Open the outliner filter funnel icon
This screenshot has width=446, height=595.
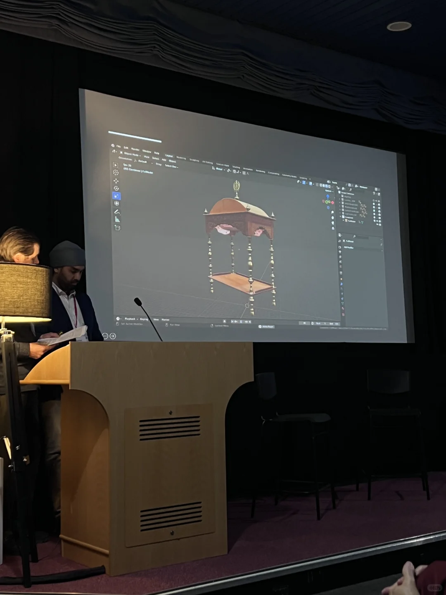374,193
